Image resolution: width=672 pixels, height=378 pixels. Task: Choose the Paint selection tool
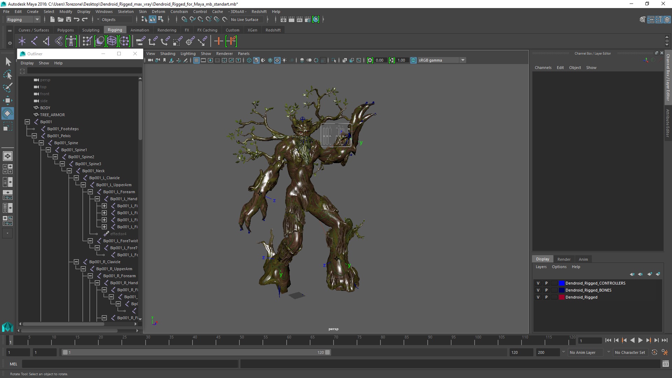(8, 87)
